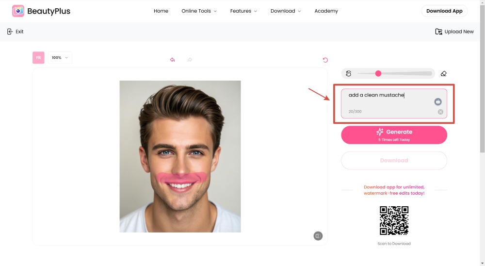Click the Download App button
The image size is (485, 266).
point(444,11)
